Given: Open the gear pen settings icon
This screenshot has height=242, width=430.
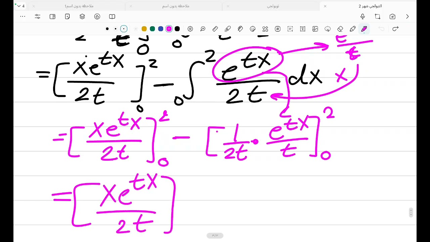Looking at the screenshot, I should [190, 29].
